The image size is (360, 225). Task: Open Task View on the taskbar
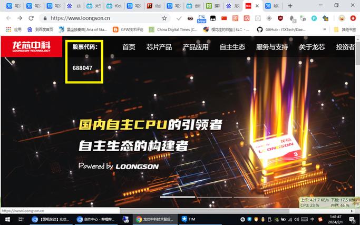click(21, 220)
